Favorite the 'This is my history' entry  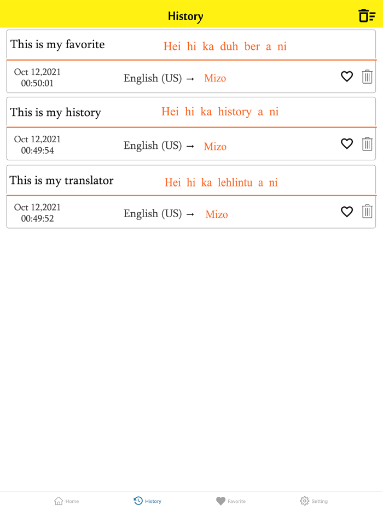pyautogui.click(x=347, y=144)
